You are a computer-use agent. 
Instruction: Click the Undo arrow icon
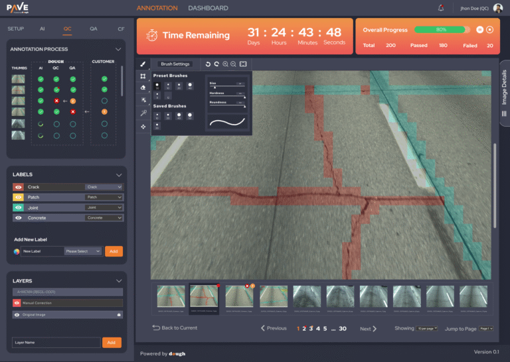[x=208, y=64]
